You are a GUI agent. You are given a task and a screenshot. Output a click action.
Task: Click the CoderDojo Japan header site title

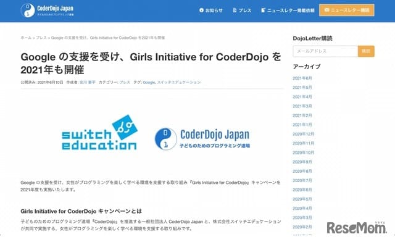(x=55, y=8)
